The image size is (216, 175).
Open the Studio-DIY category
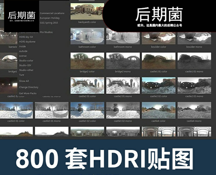26,65
